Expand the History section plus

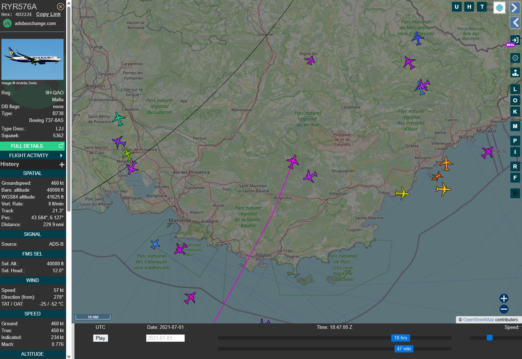[x=62, y=164]
